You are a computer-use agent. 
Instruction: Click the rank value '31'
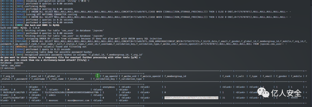(x=224, y=98)
